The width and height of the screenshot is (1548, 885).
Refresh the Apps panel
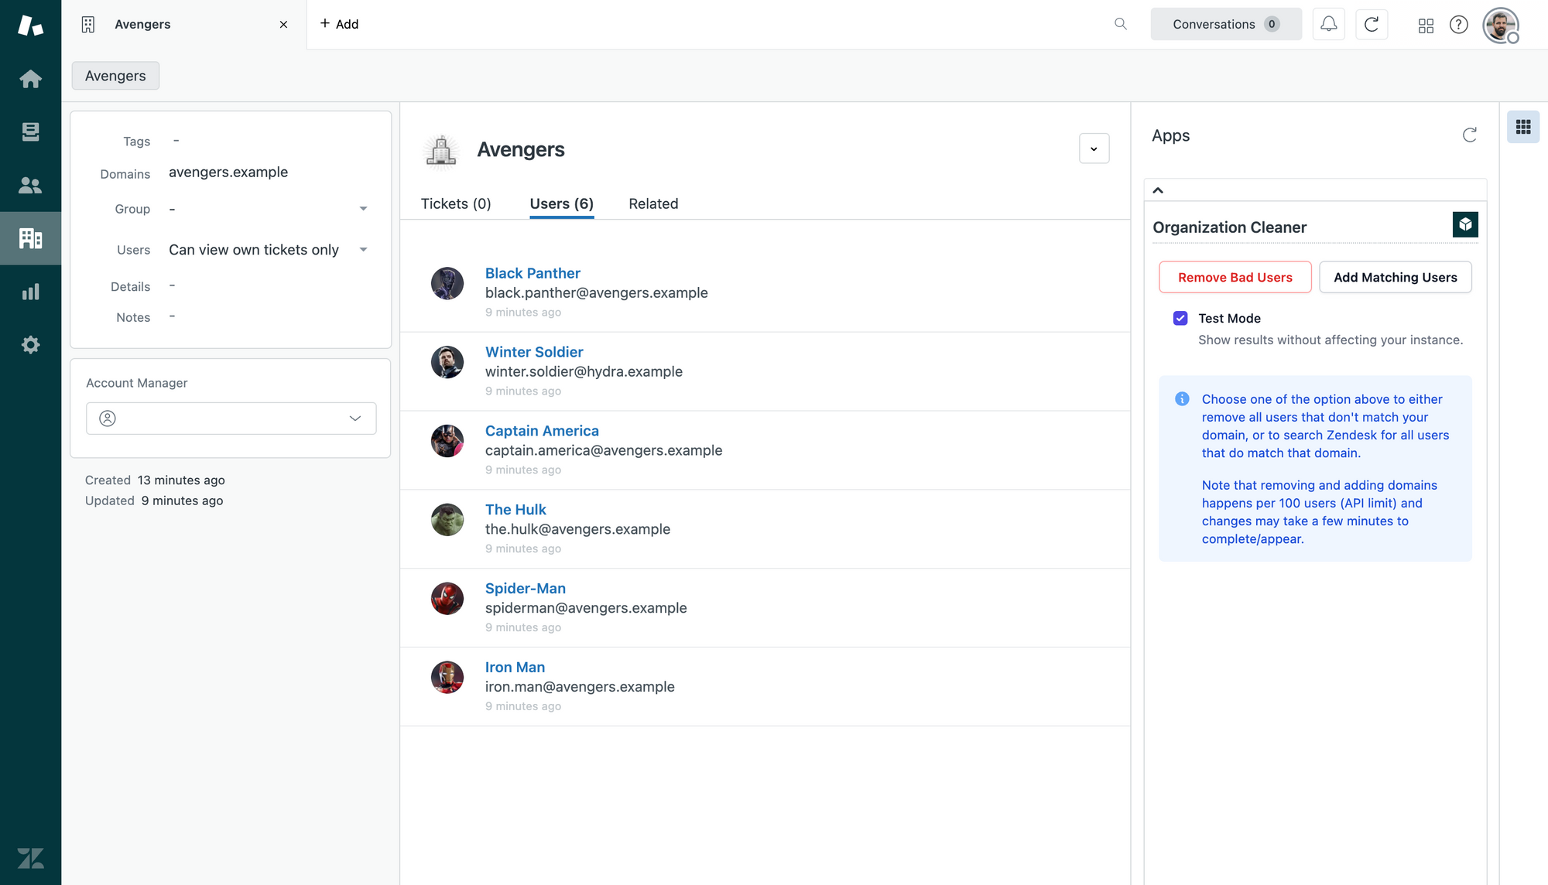click(1469, 135)
